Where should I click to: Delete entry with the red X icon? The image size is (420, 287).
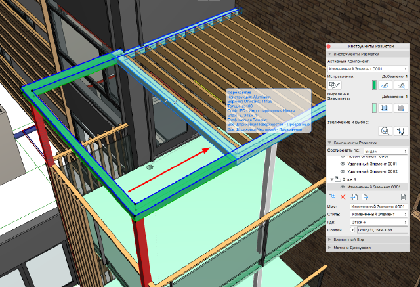point(343,196)
